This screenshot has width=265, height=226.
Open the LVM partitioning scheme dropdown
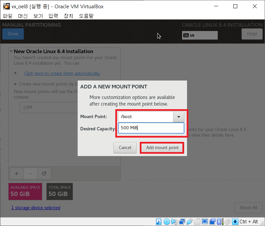(x=49, y=107)
